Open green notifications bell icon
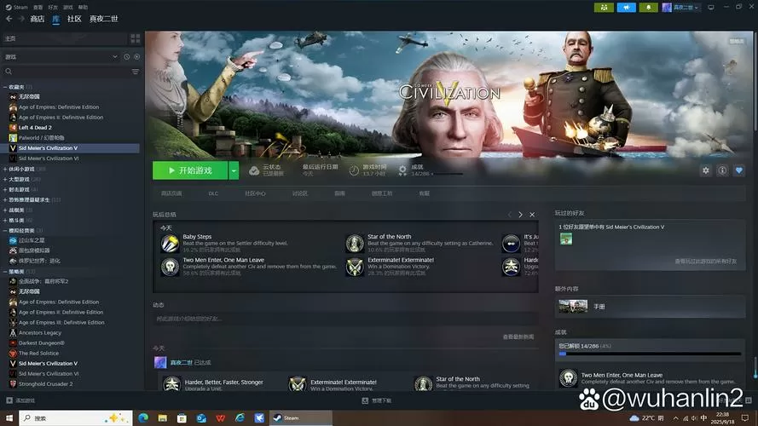758x426 pixels. [648, 8]
